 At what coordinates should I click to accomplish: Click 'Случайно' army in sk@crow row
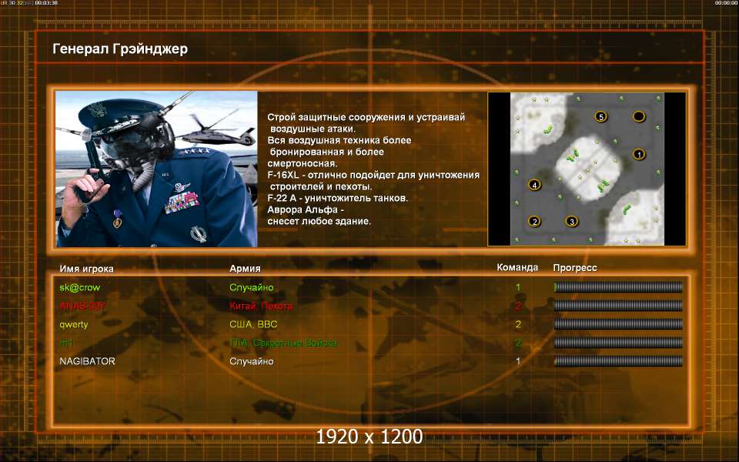252,287
